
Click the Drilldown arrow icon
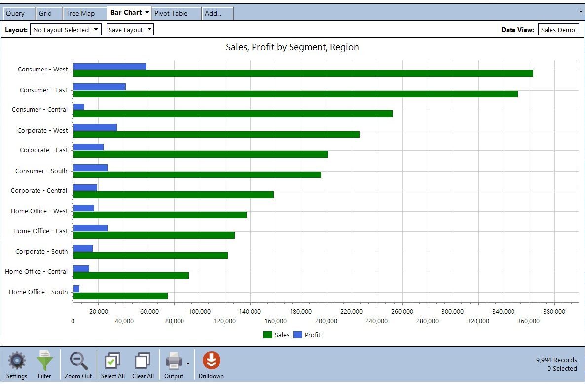(x=211, y=361)
